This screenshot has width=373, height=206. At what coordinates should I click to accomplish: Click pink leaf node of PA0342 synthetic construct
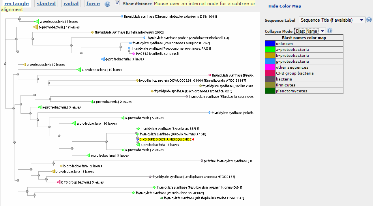[133, 54]
